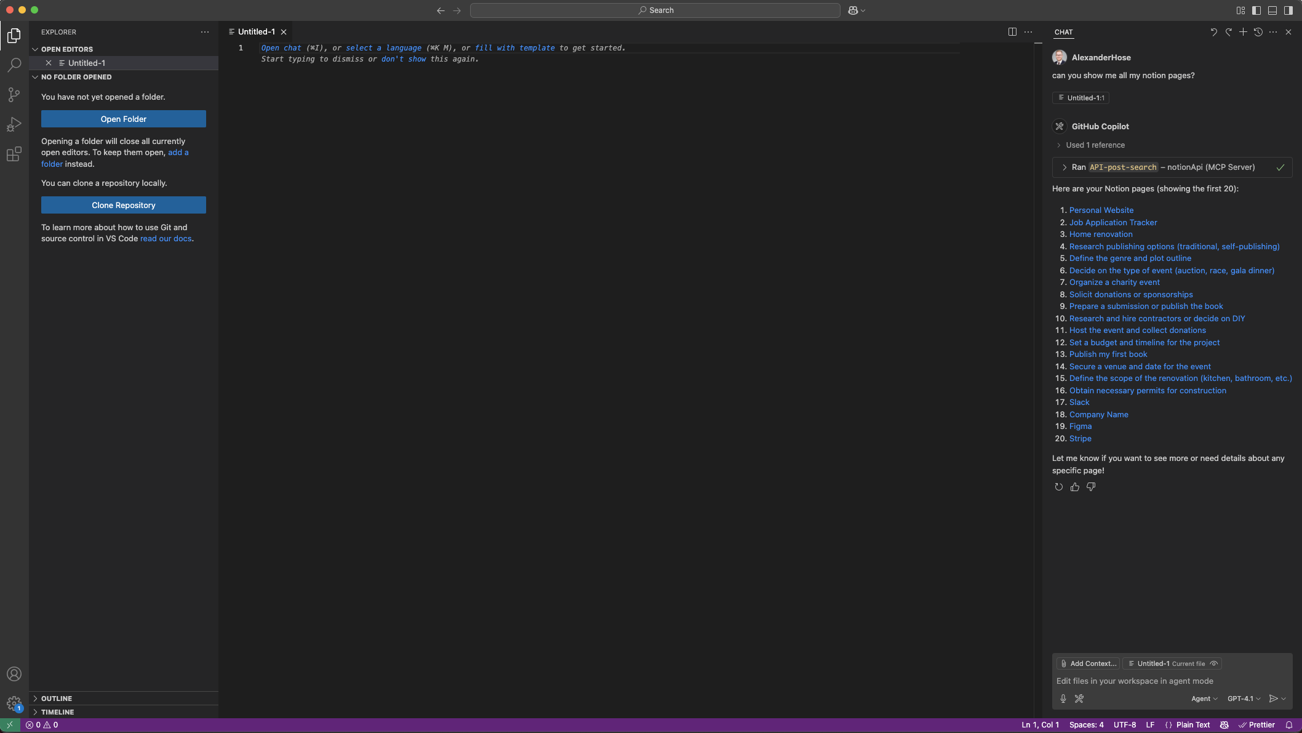Open the Search view in activity bar
The height and width of the screenshot is (733, 1302).
14,65
